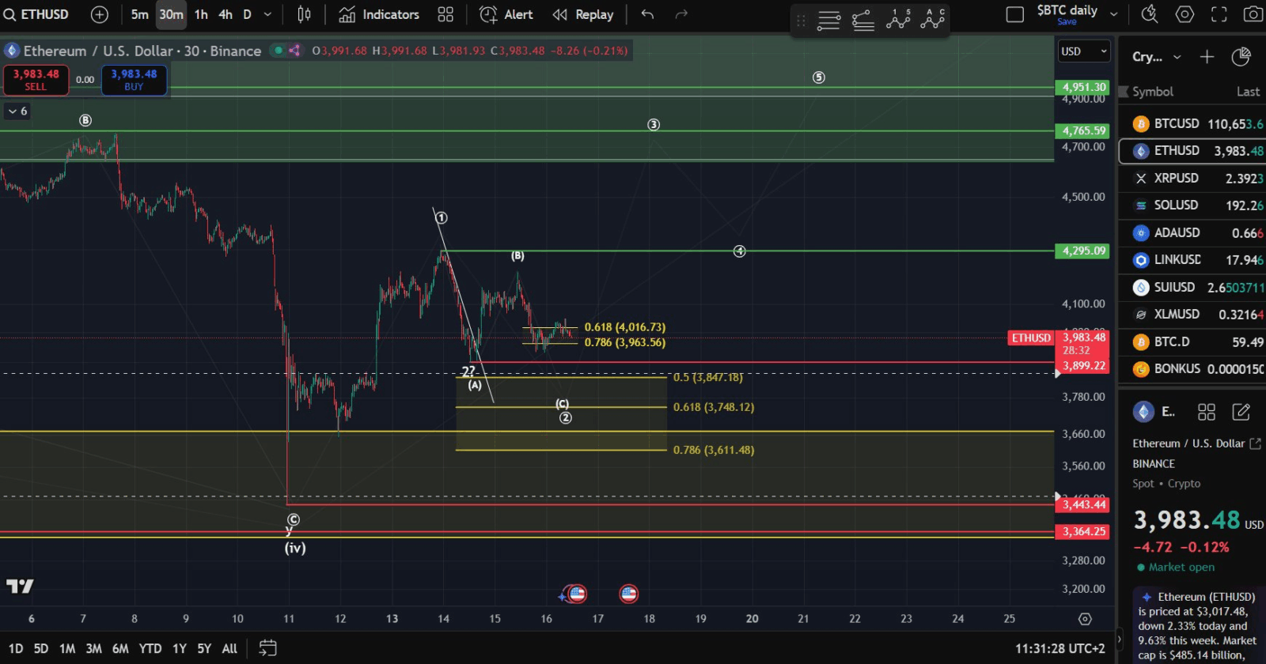Image resolution: width=1266 pixels, height=664 pixels.
Task: Take a chart snapshot with camera icon
Action: (1253, 14)
